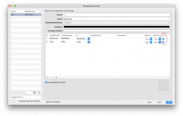This screenshot has width=183, height=116.
Task: Click the Import button
Action: pos(159,102)
